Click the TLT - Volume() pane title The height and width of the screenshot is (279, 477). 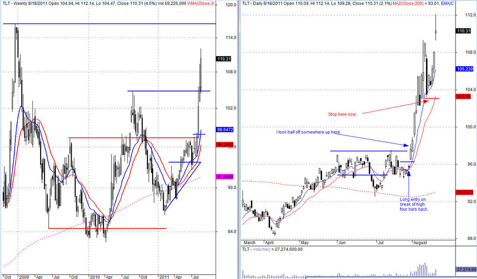256,249
